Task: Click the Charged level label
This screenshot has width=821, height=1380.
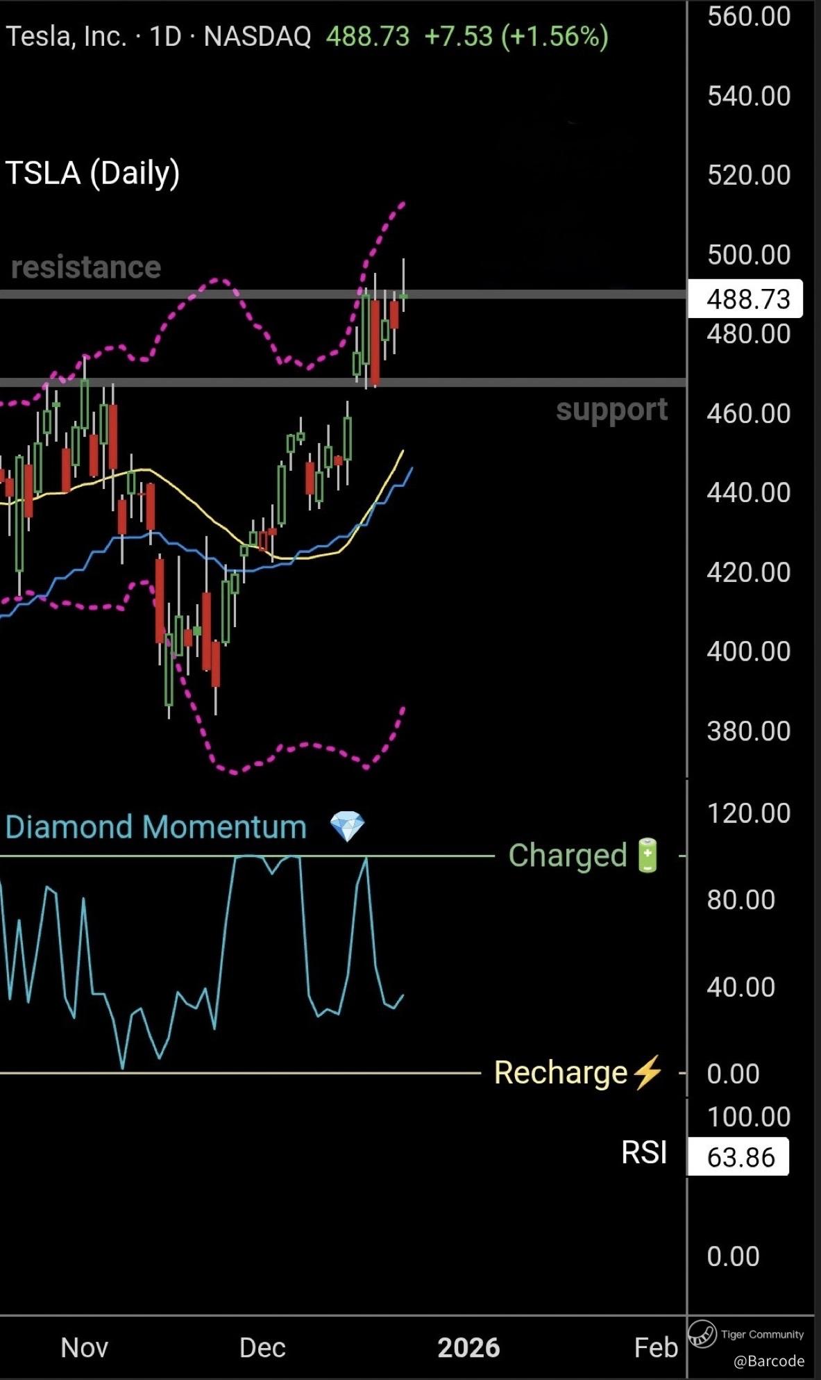Action: (x=568, y=856)
